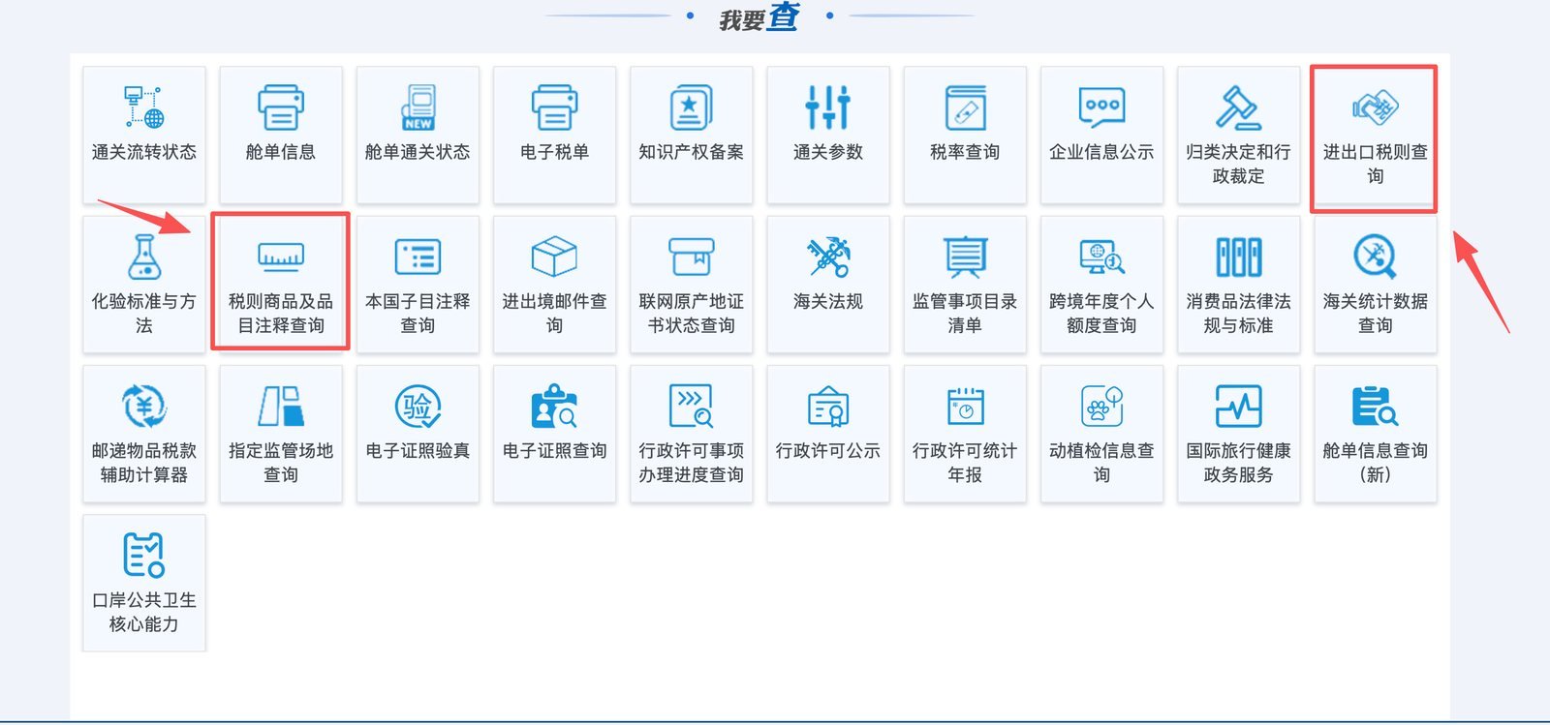
Task: Open the 化验标准与方法 flask icon
Action: click(143, 257)
